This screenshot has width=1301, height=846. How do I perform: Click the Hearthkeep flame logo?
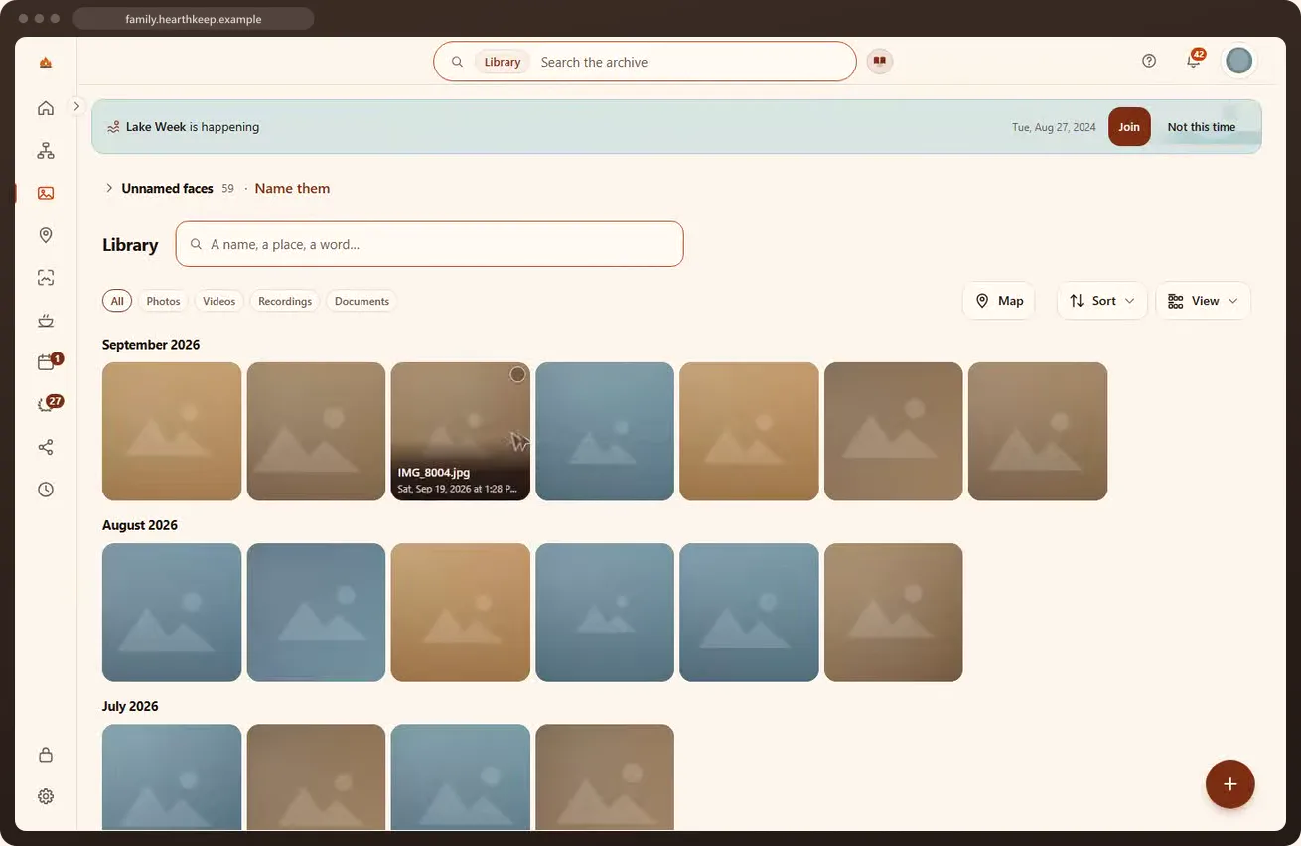click(46, 63)
